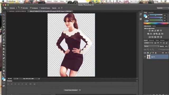
Task: Select the Horizontal Type tool
Action: click(x=4, y=61)
